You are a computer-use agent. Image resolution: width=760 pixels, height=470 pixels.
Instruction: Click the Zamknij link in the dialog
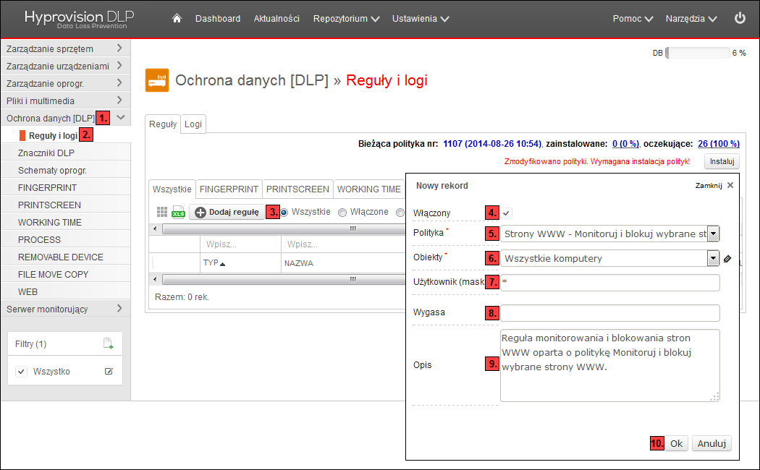point(709,185)
